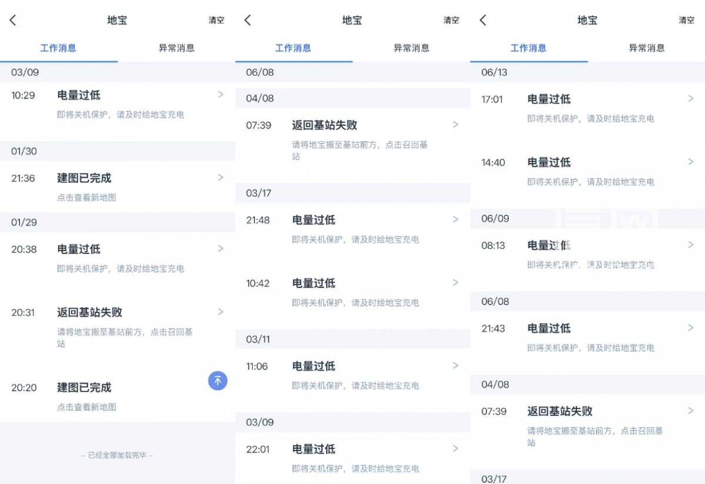This screenshot has width=705, height=484.
Task: Open chevron of 10:29 电量过低 message
Action: tap(221, 94)
